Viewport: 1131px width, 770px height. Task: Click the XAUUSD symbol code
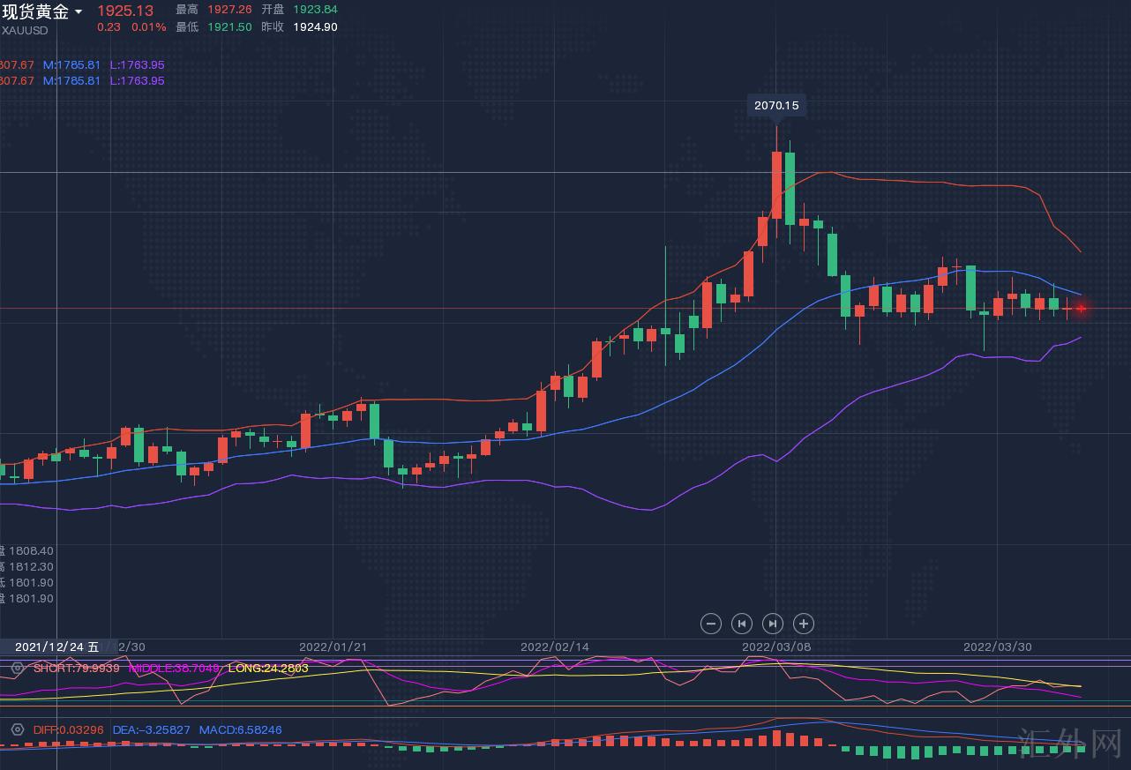25,30
